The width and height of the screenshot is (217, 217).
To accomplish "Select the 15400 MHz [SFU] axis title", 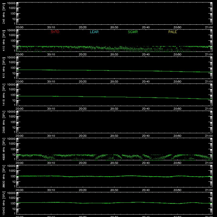I will tap(4, 203).
